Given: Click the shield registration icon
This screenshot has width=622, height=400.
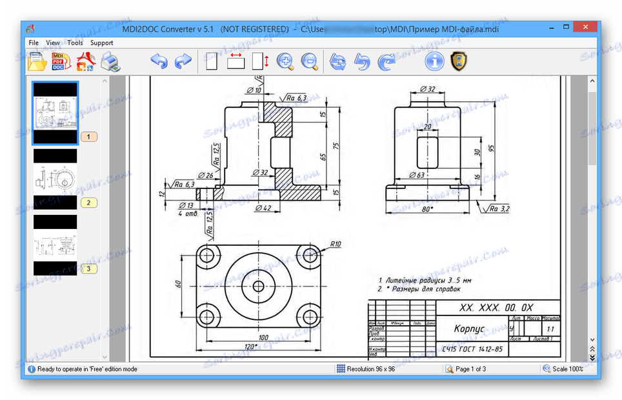Looking at the screenshot, I should tap(459, 61).
